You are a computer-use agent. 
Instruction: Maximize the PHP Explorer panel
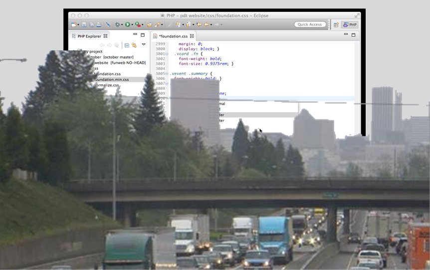[143, 35]
